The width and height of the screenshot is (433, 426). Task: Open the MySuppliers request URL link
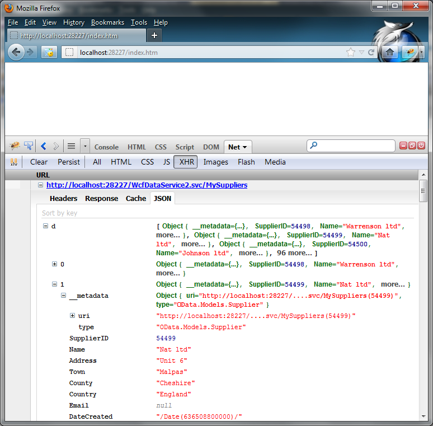tap(147, 185)
